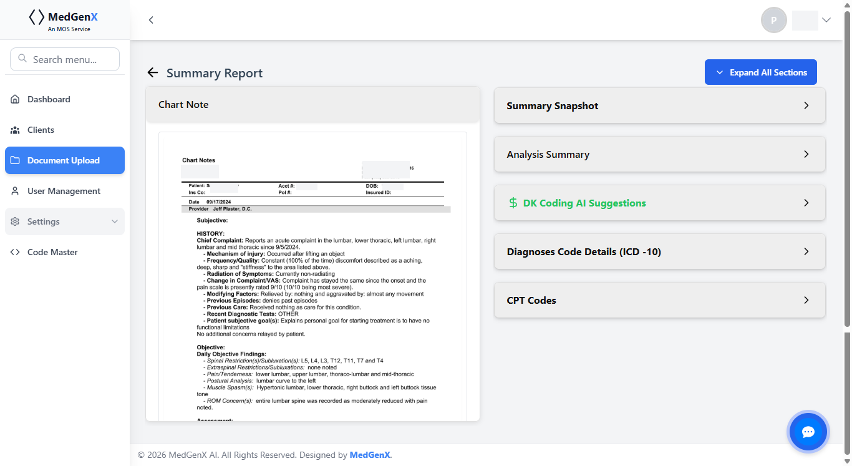Click the back arrow beside Summary Report
Viewport: 852px width, 466px height.
[x=153, y=72]
